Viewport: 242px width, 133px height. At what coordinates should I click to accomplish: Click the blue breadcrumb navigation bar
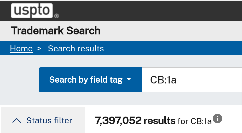170,48
